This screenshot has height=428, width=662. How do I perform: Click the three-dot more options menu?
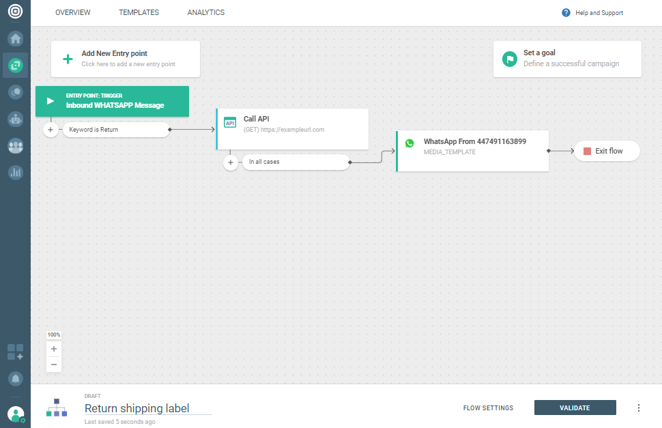(x=639, y=408)
